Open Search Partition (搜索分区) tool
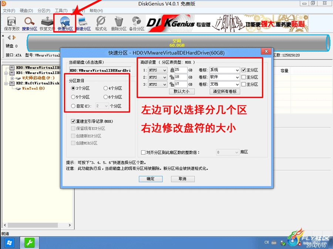This screenshot has width=333, height=249. click(x=29, y=23)
